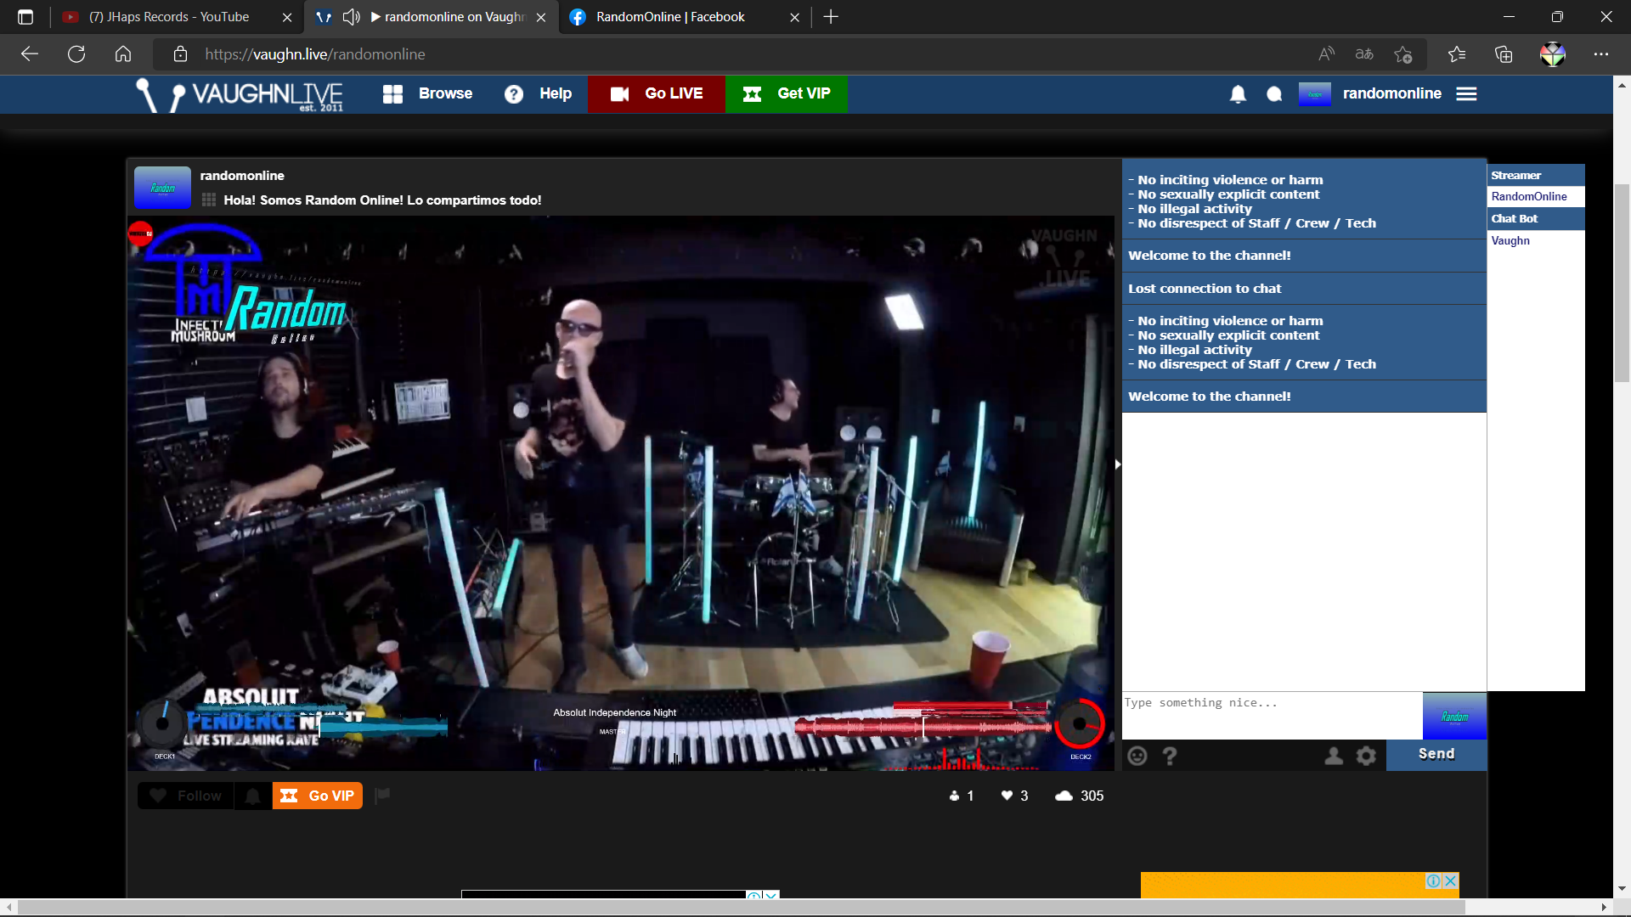
Task: Open the Browse channels page
Action: [428, 93]
